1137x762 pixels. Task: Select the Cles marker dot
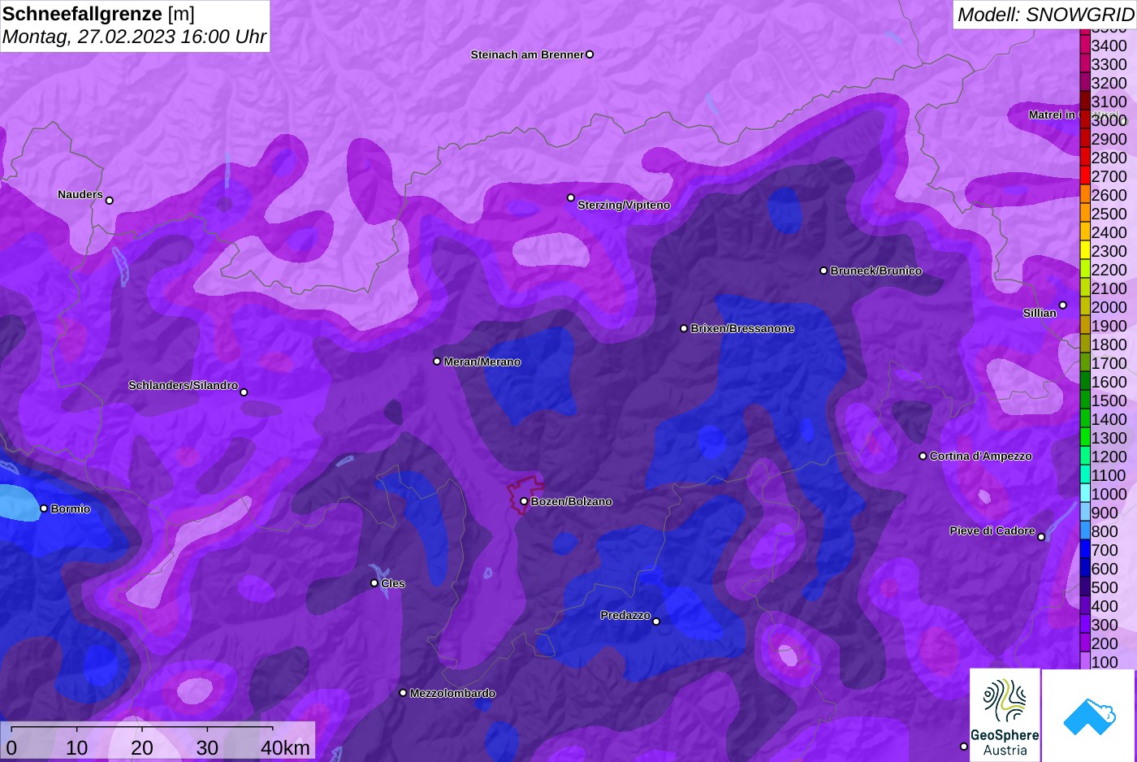point(374,582)
